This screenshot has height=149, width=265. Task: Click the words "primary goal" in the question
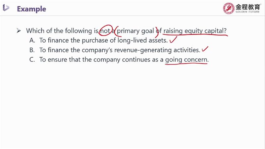(x=136, y=31)
